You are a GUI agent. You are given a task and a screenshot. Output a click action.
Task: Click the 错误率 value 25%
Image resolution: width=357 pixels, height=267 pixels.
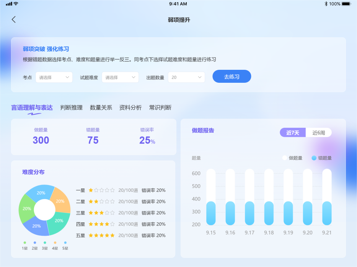(147, 140)
